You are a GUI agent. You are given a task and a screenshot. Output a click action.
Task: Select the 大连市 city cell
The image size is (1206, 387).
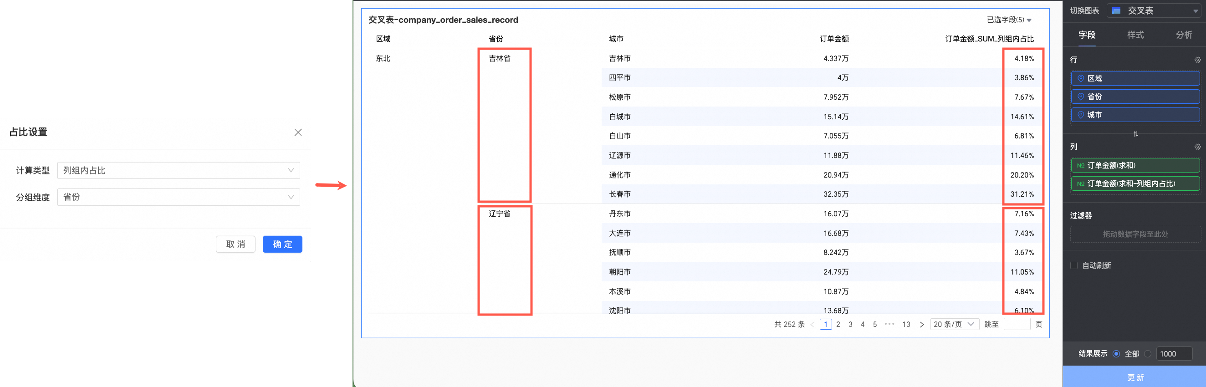point(619,234)
